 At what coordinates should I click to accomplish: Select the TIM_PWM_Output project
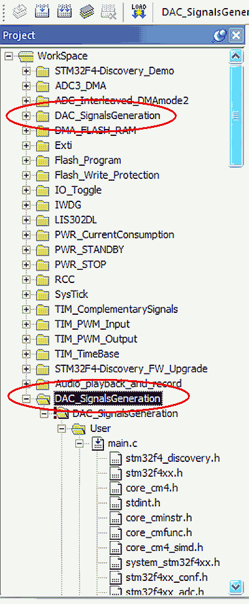click(x=96, y=339)
